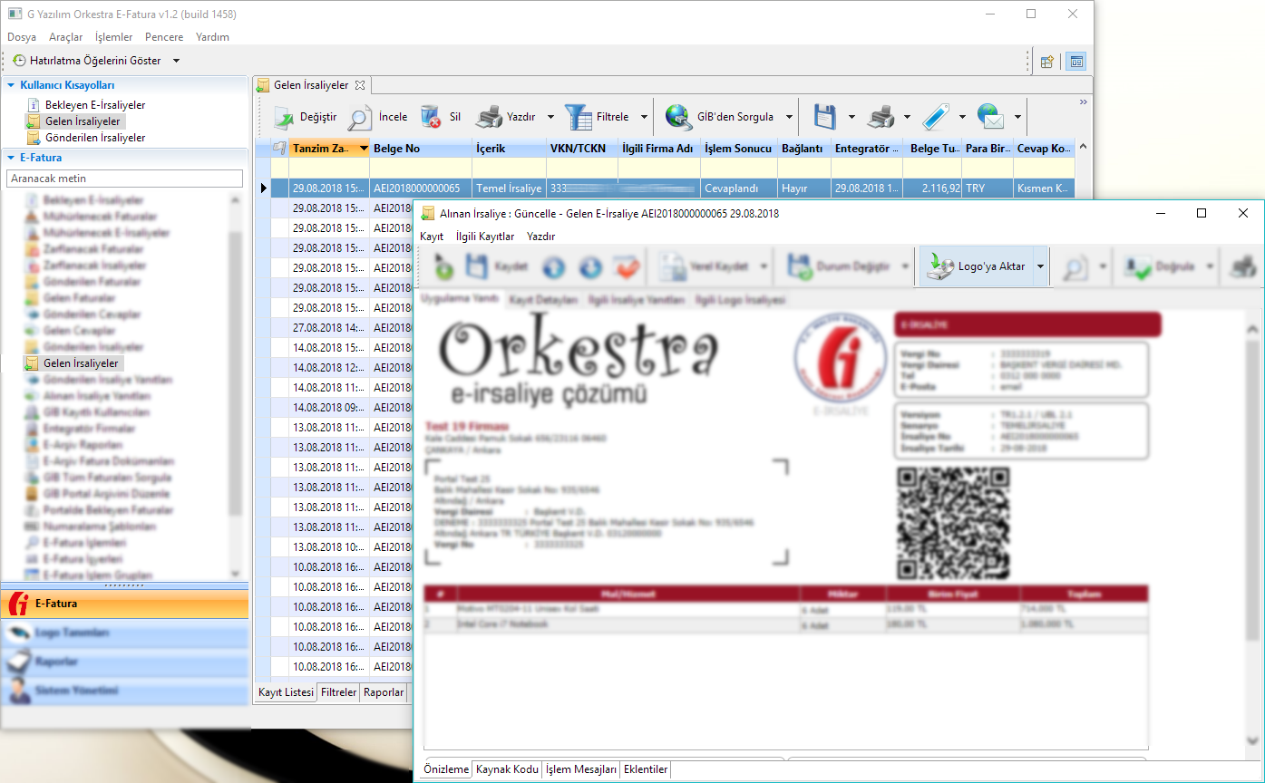Image resolution: width=1265 pixels, height=783 pixels.
Task: Click the floppy disk save icon in list toolbar
Action: (x=823, y=117)
